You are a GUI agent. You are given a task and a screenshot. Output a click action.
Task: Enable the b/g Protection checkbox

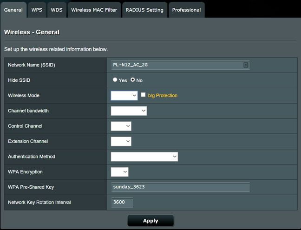coord(144,95)
